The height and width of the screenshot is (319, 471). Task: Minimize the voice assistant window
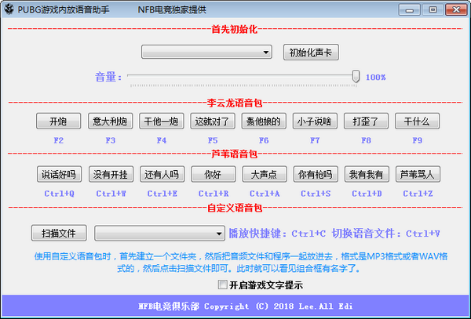point(409,10)
